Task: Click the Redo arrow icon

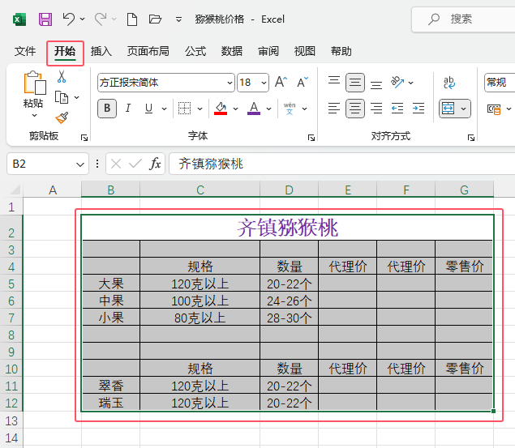Action: click(101, 19)
